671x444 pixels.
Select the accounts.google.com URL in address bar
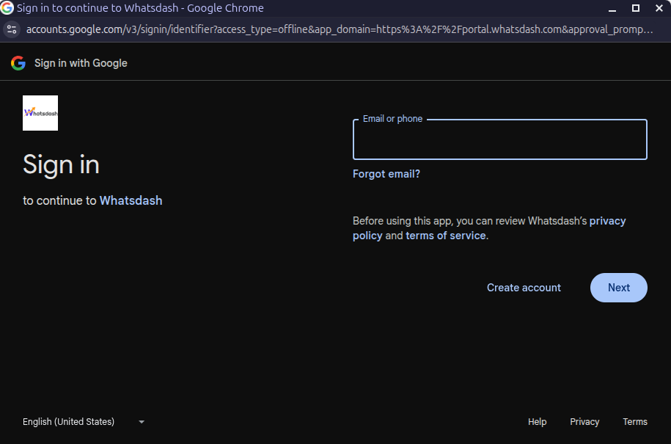point(337,29)
